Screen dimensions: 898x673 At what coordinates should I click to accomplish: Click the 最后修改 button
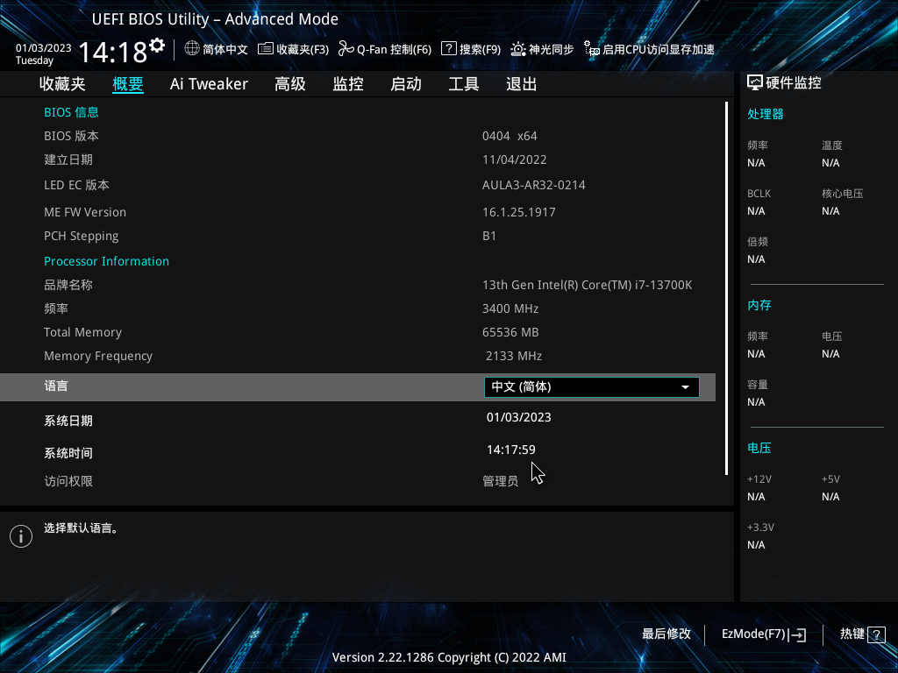tap(666, 634)
